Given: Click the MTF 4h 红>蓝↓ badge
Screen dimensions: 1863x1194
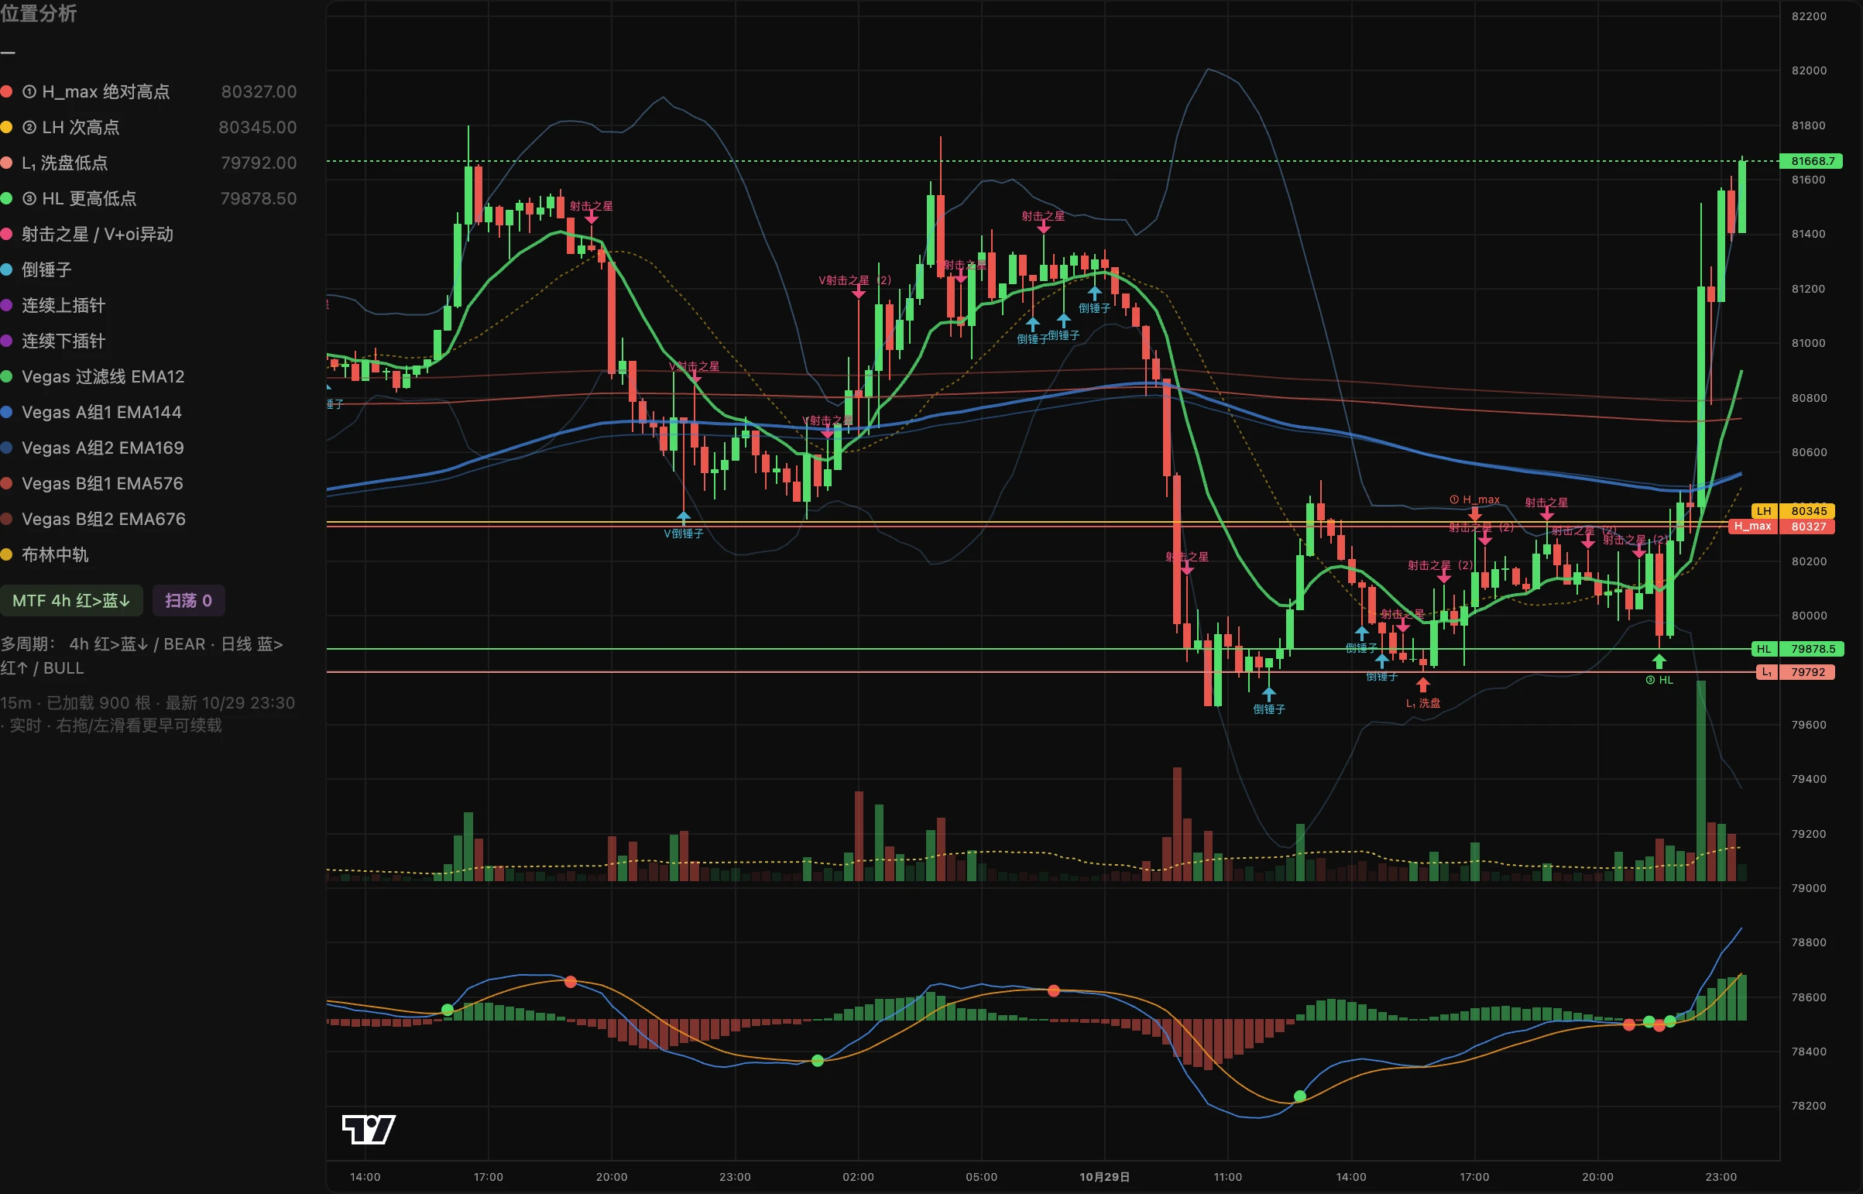Looking at the screenshot, I should 71,601.
